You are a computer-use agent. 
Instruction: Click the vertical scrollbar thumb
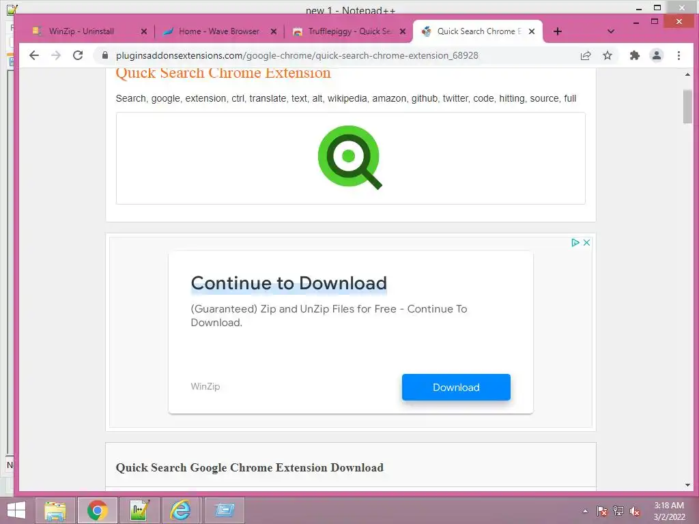click(x=687, y=106)
